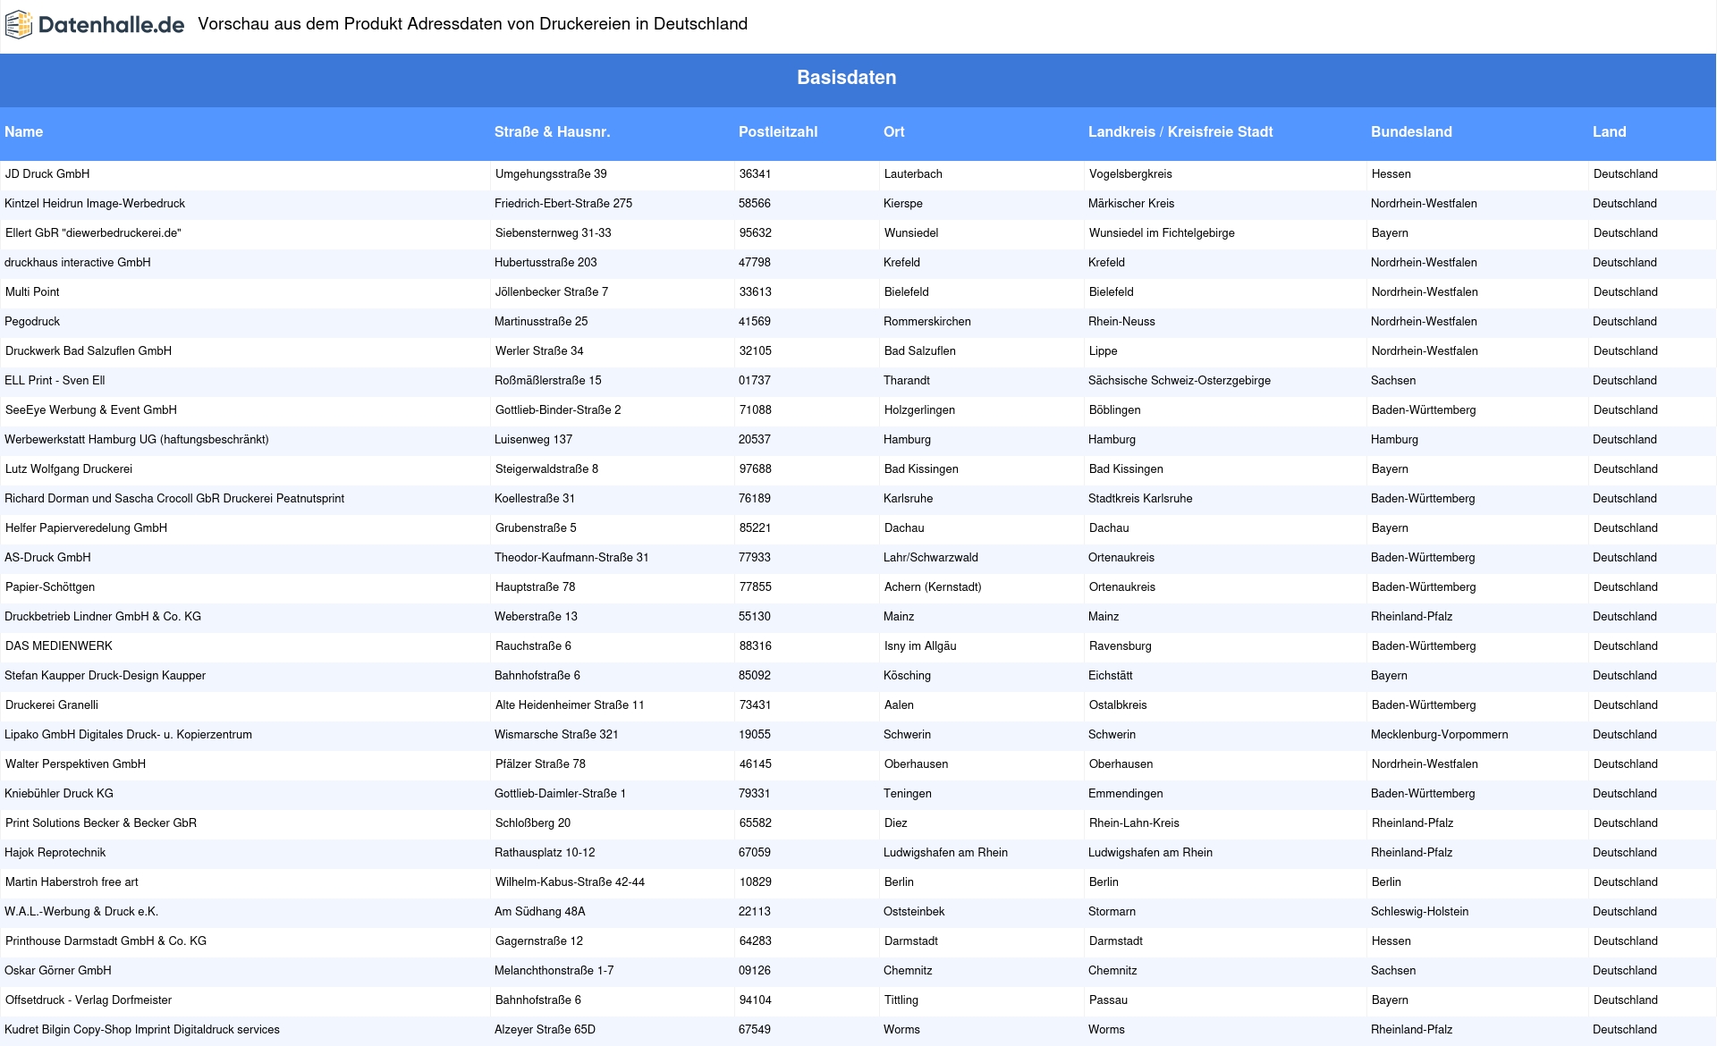Open the Datenhalle.de site title link

[x=112, y=25]
